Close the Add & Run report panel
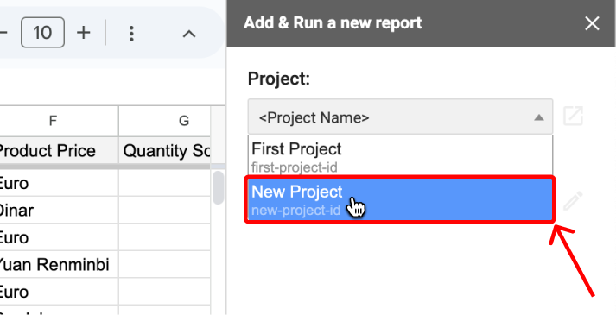Viewport: 616px width, 315px height. point(592,23)
